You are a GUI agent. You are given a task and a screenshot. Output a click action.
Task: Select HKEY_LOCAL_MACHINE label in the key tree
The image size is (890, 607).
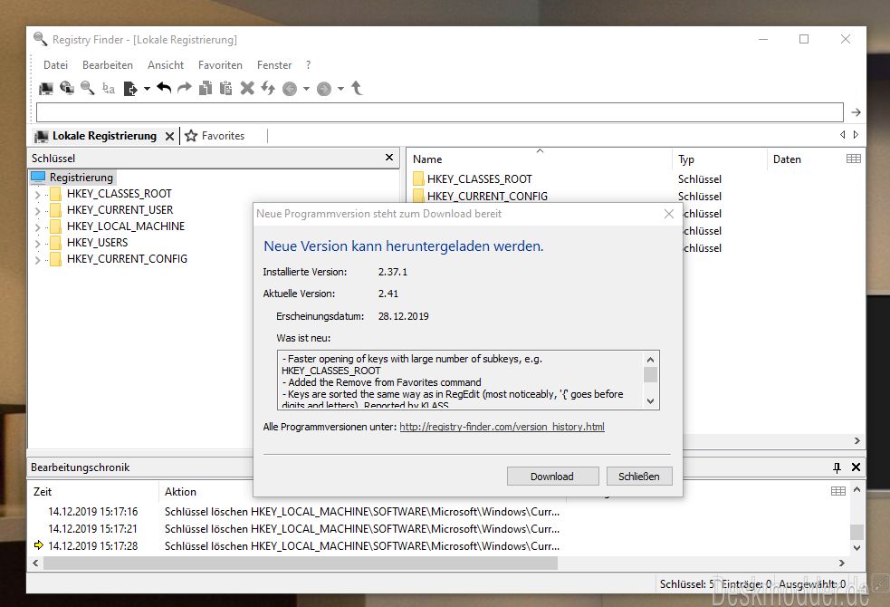[x=126, y=226]
